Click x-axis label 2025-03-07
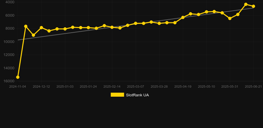This screenshot has height=128, width=263. (135, 87)
